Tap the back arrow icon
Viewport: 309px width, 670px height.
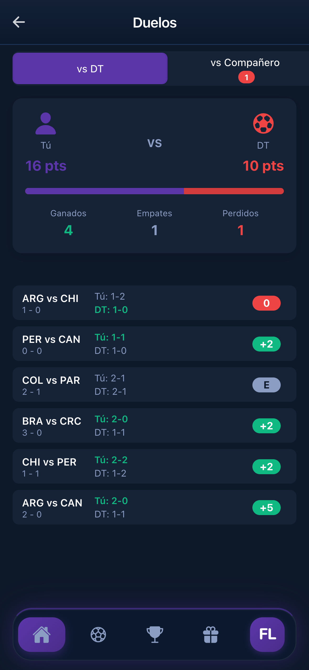19,22
